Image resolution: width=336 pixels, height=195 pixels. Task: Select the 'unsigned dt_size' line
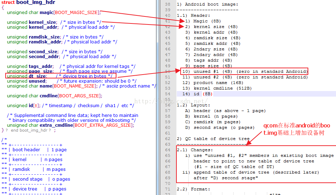pos(60,76)
